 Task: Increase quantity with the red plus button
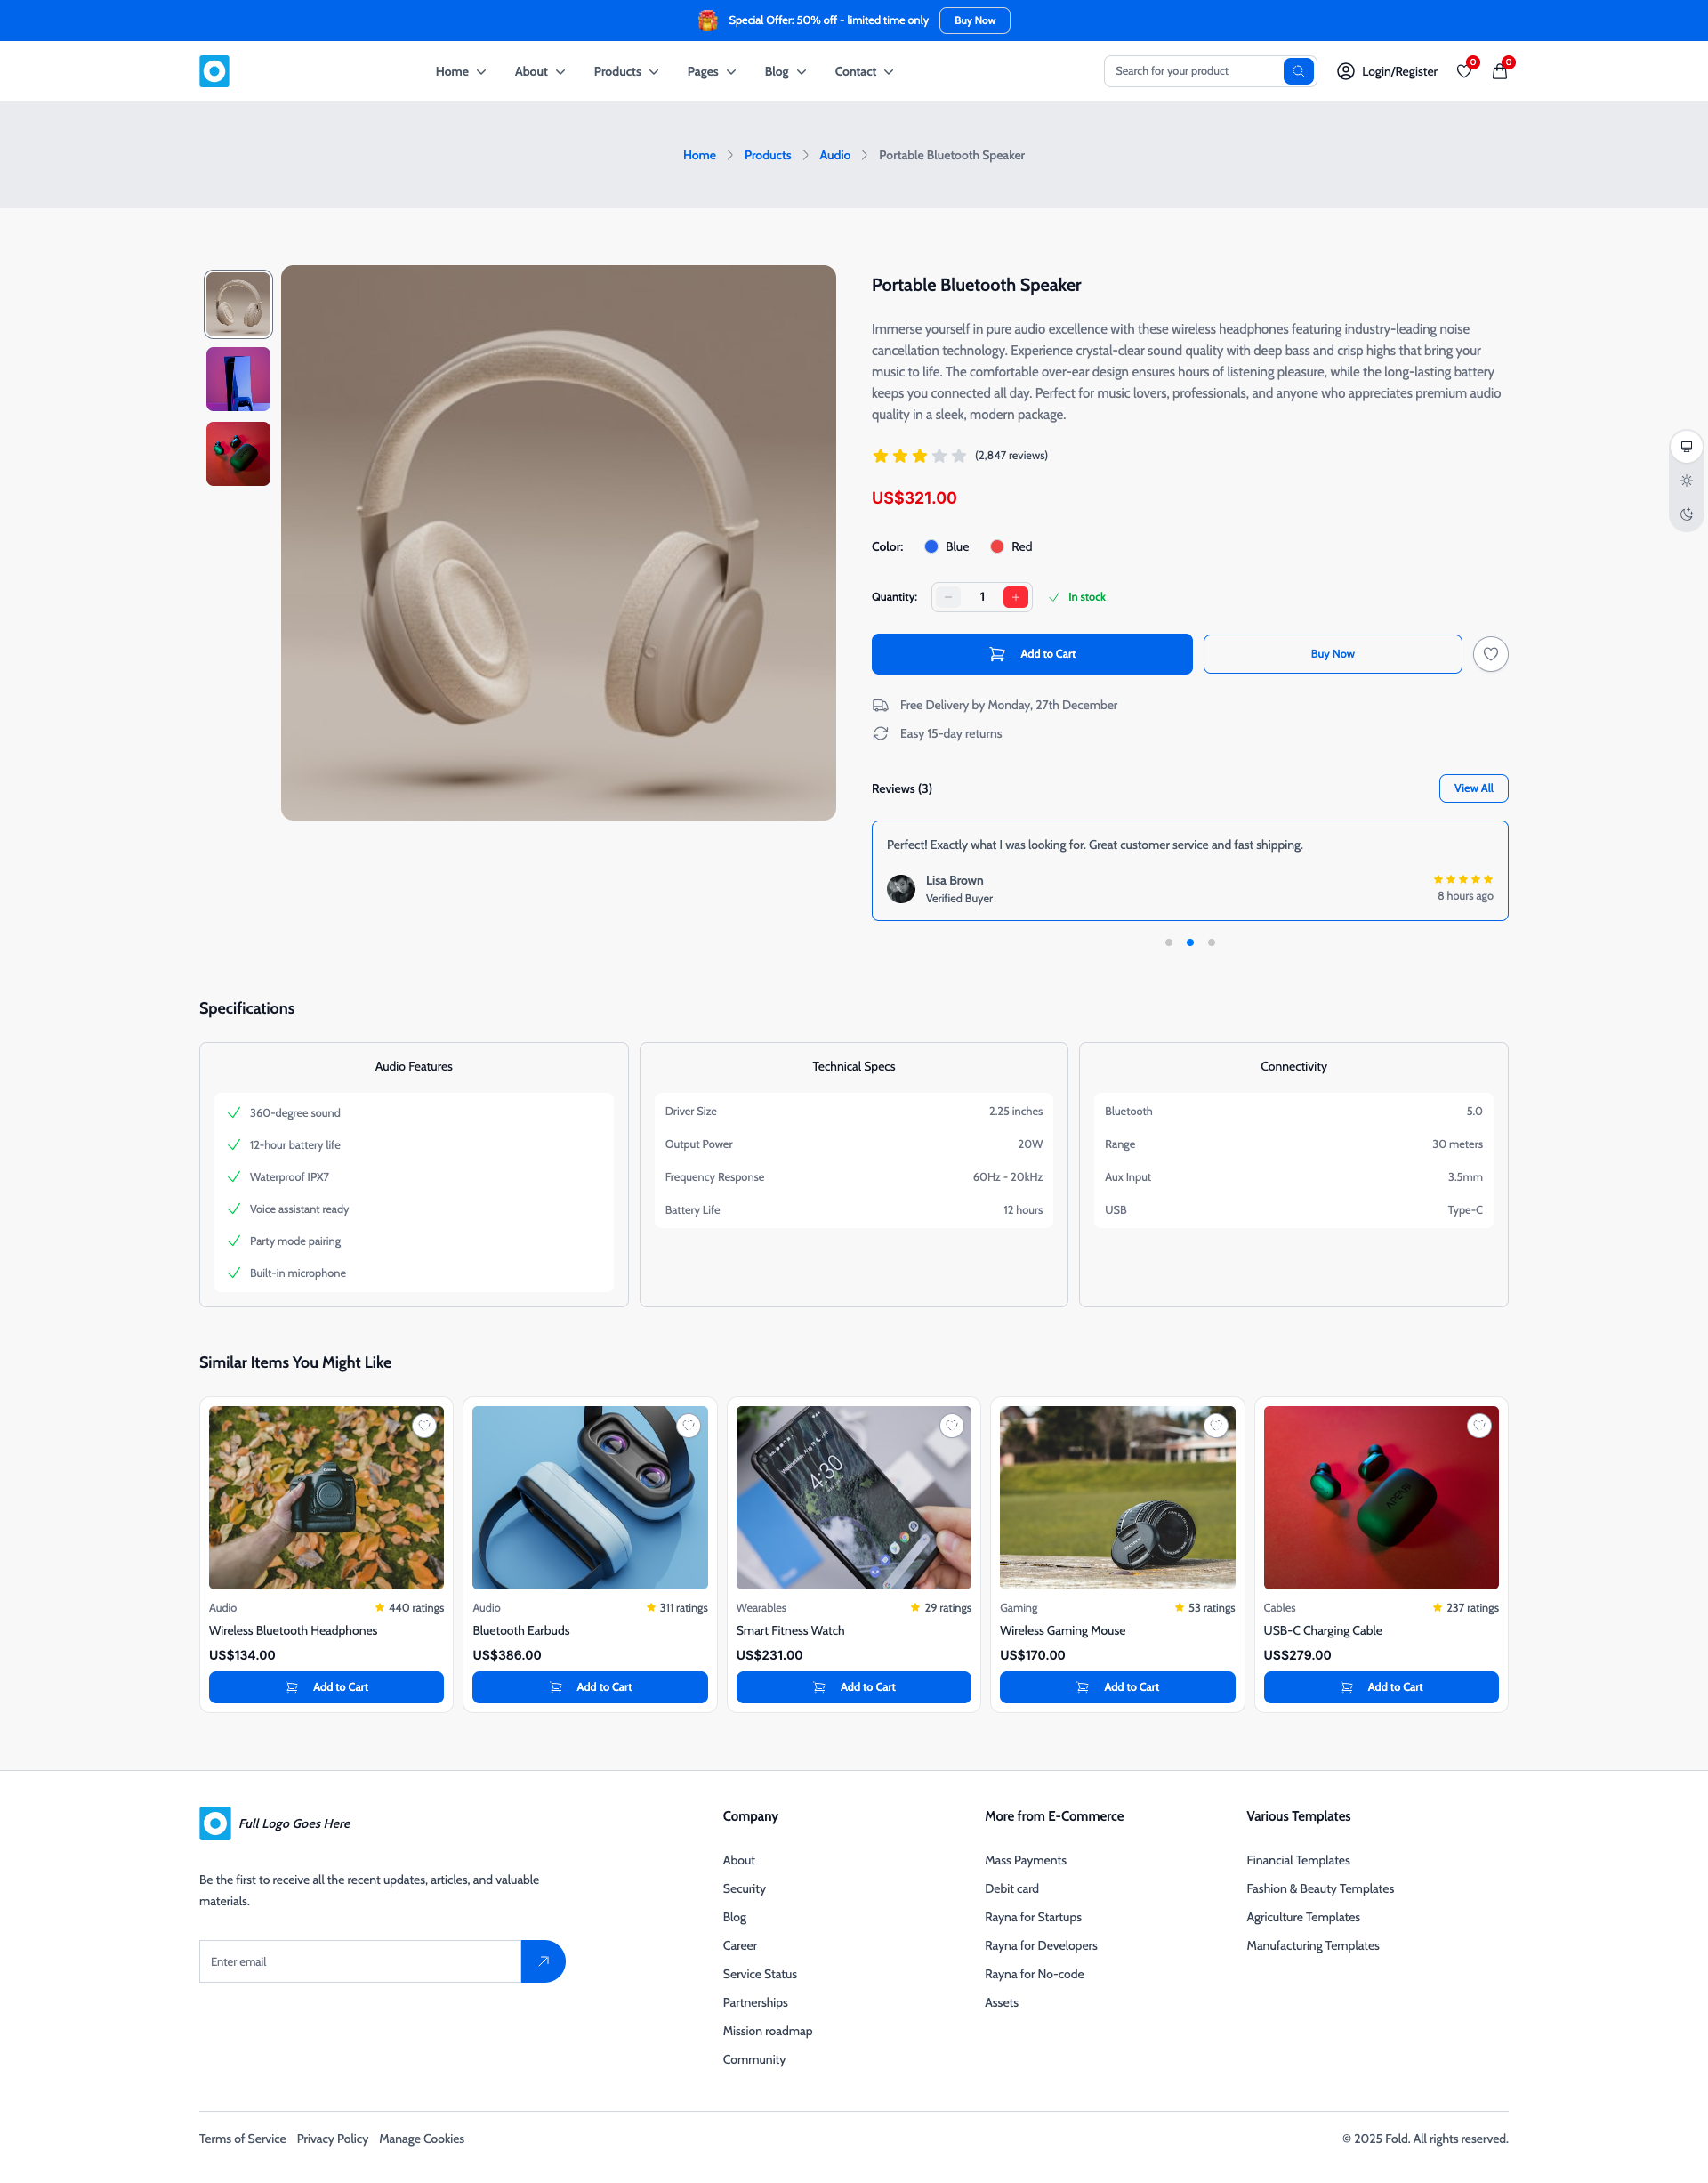tap(1015, 597)
